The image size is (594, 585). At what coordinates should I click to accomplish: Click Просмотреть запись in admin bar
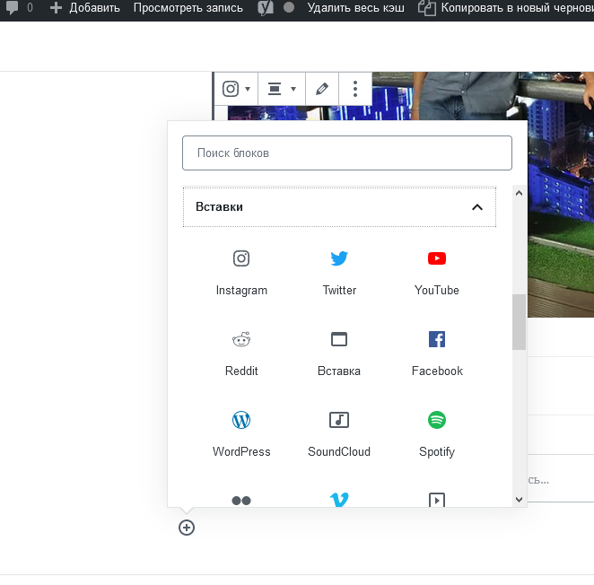coord(188,8)
